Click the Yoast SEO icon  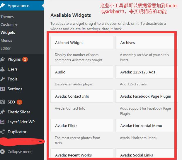tap(2, 102)
